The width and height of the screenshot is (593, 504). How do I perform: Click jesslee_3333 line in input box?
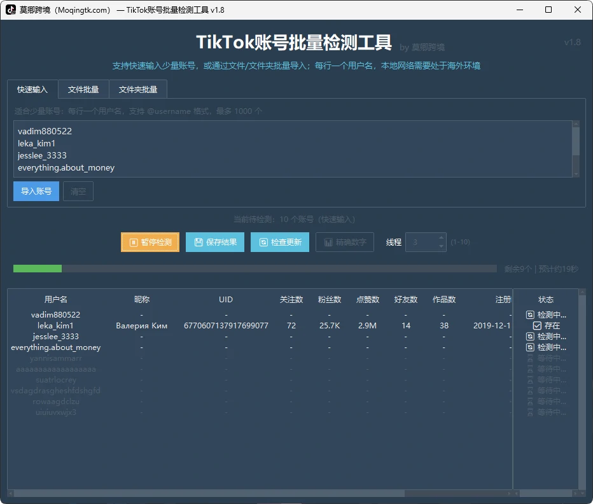point(42,155)
